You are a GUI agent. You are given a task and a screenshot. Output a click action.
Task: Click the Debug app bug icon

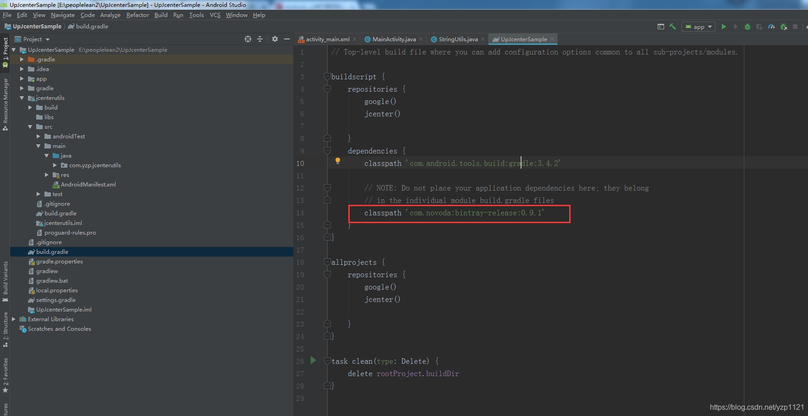[x=748, y=27]
